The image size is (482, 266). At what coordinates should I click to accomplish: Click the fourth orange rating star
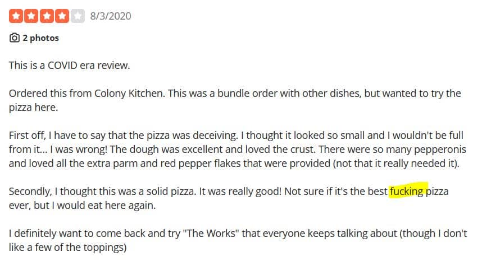tap(62, 16)
